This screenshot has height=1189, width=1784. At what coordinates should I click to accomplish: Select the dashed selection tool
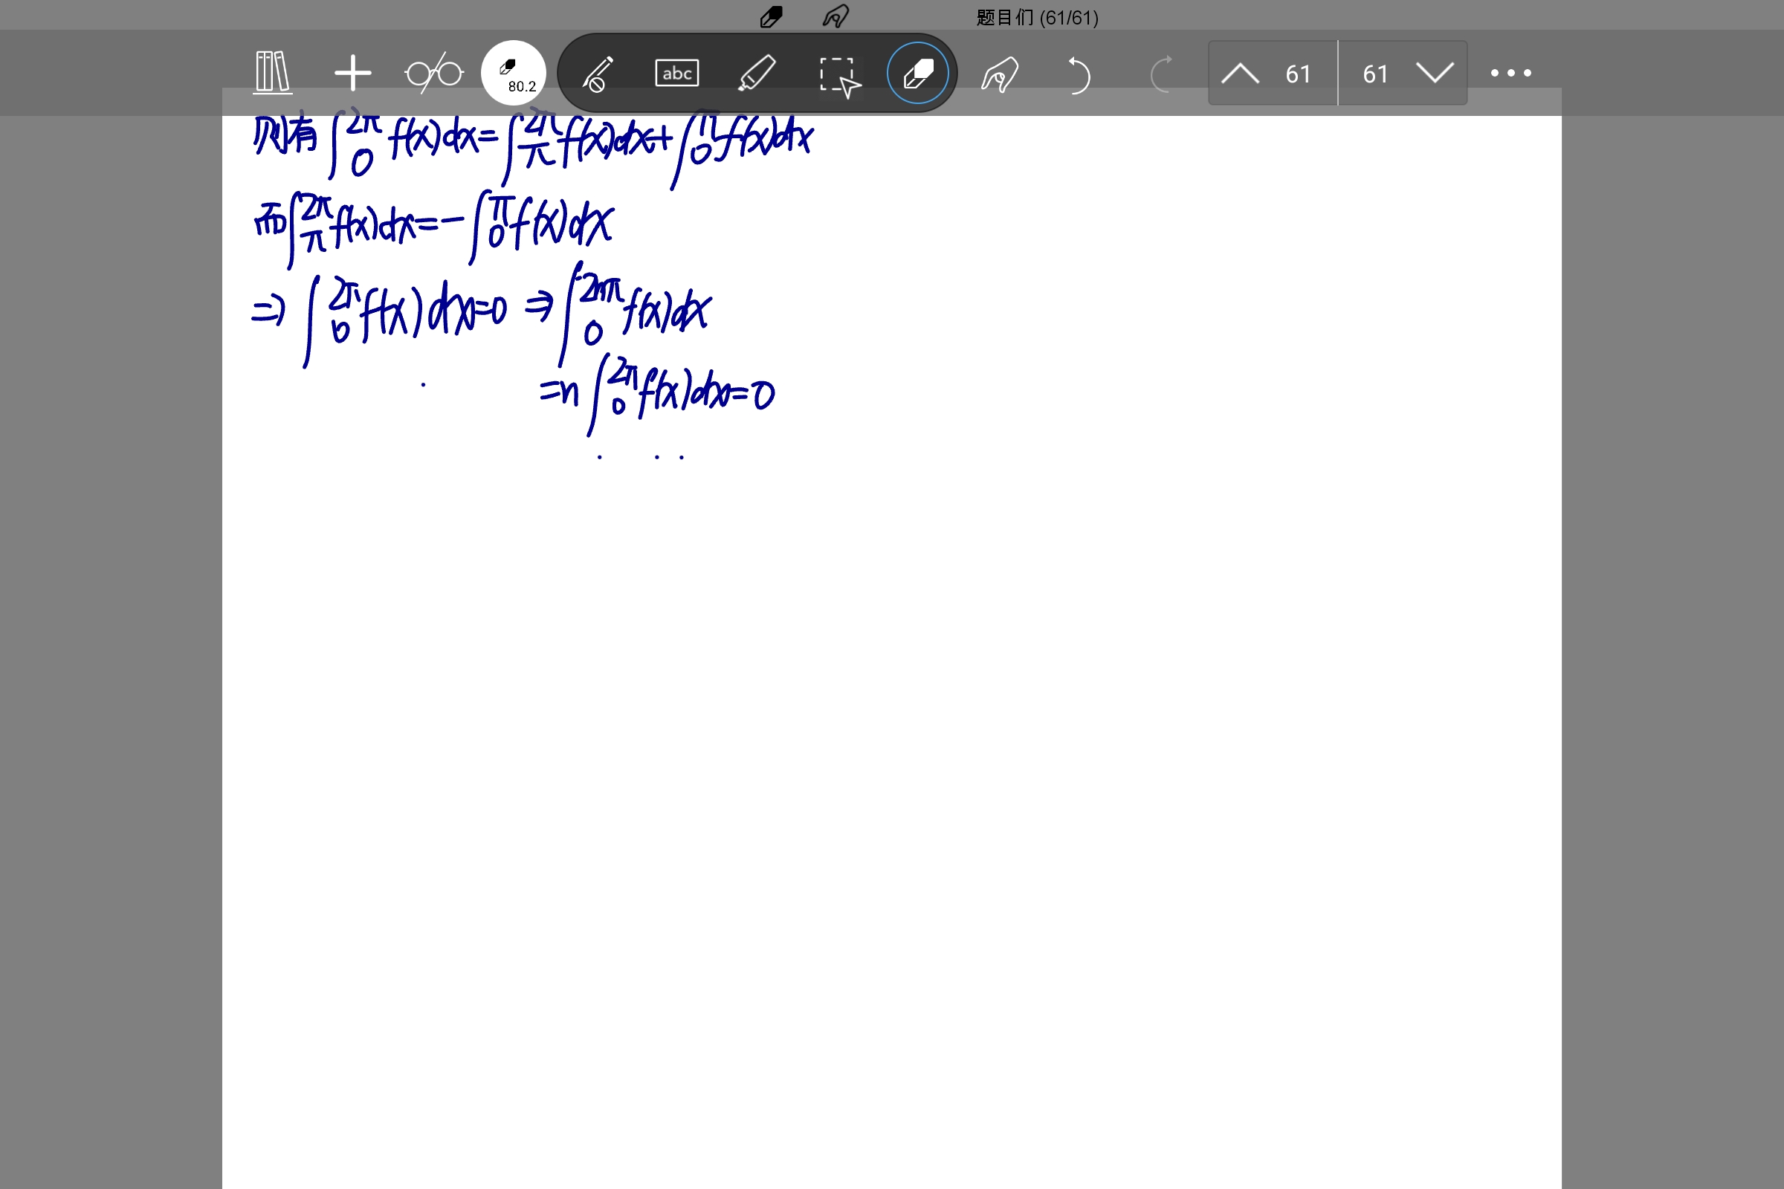838,75
